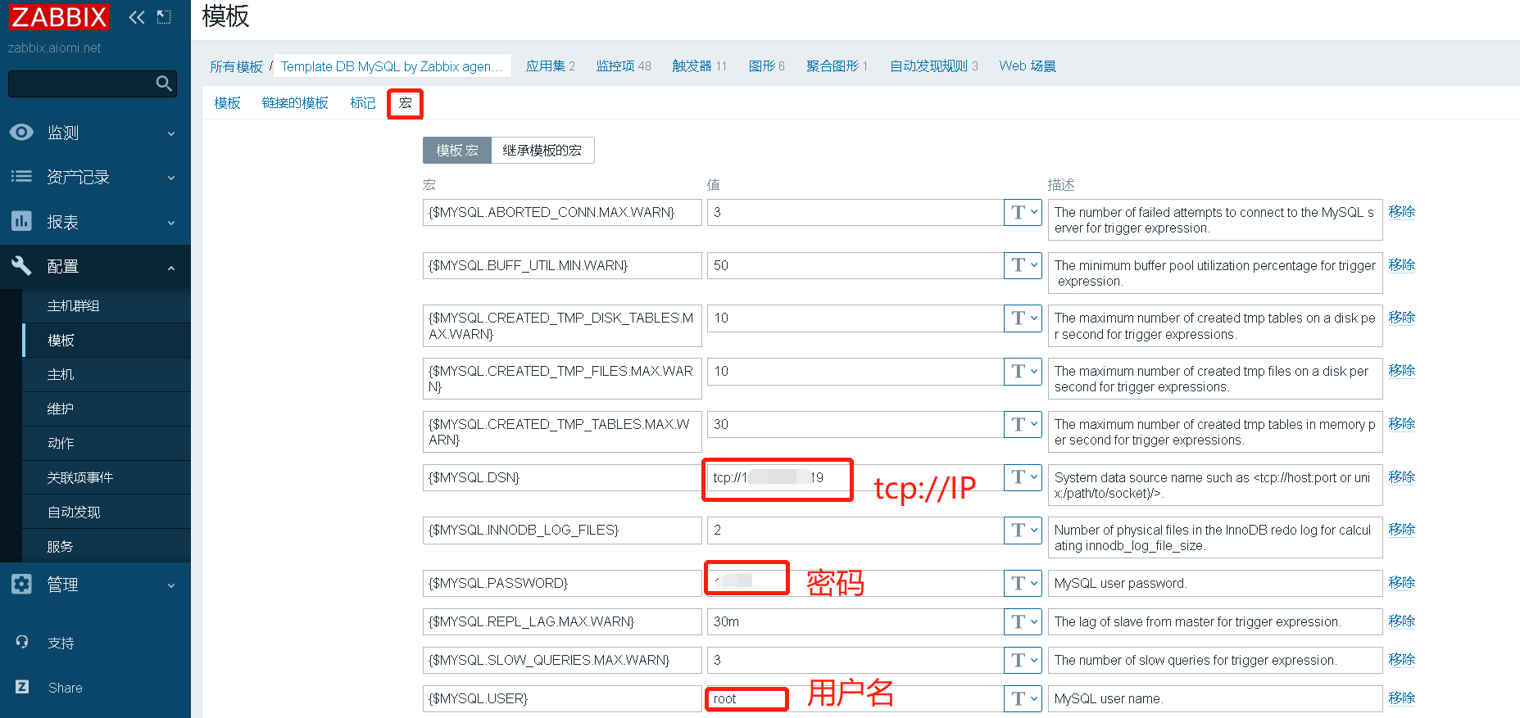
Task: Click the bar chart icon for 报表
Action: pyautogui.click(x=21, y=221)
